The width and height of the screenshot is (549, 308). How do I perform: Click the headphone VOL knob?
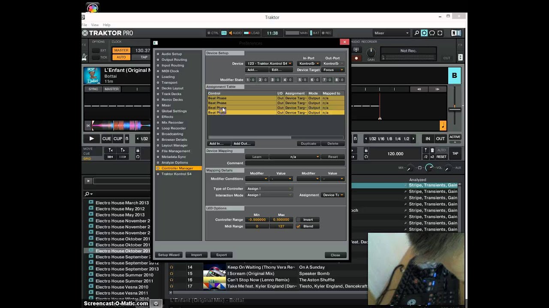(x=429, y=168)
